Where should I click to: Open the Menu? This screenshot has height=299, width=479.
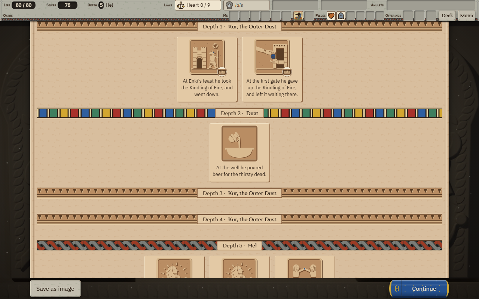pyautogui.click(x=467, y=15)
